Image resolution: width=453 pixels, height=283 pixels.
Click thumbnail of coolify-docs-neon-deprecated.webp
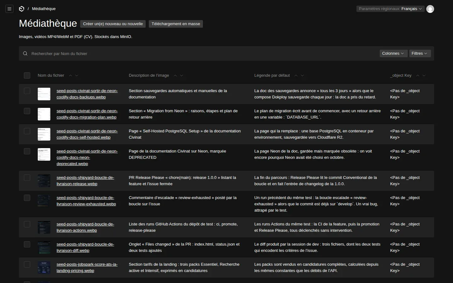pyautogui.click(x=44, y=154)
